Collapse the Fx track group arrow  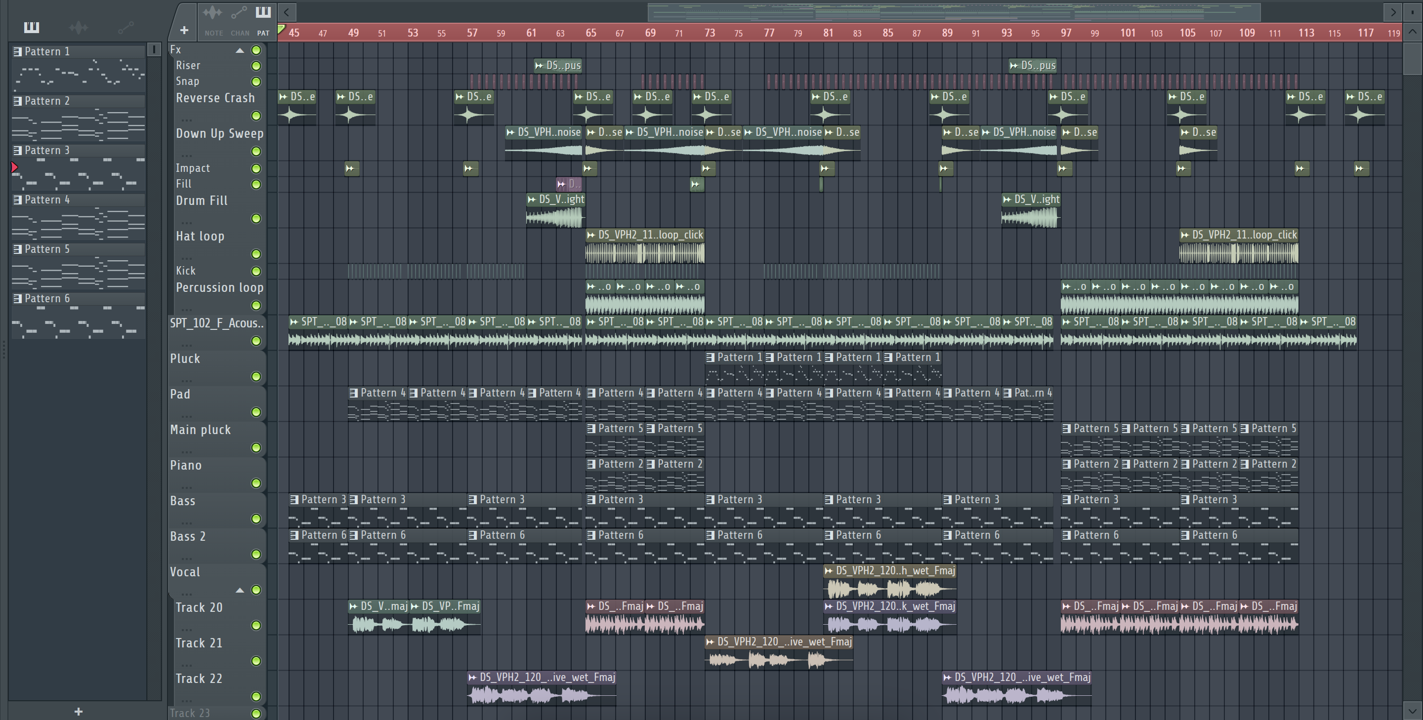pos(239,50)
